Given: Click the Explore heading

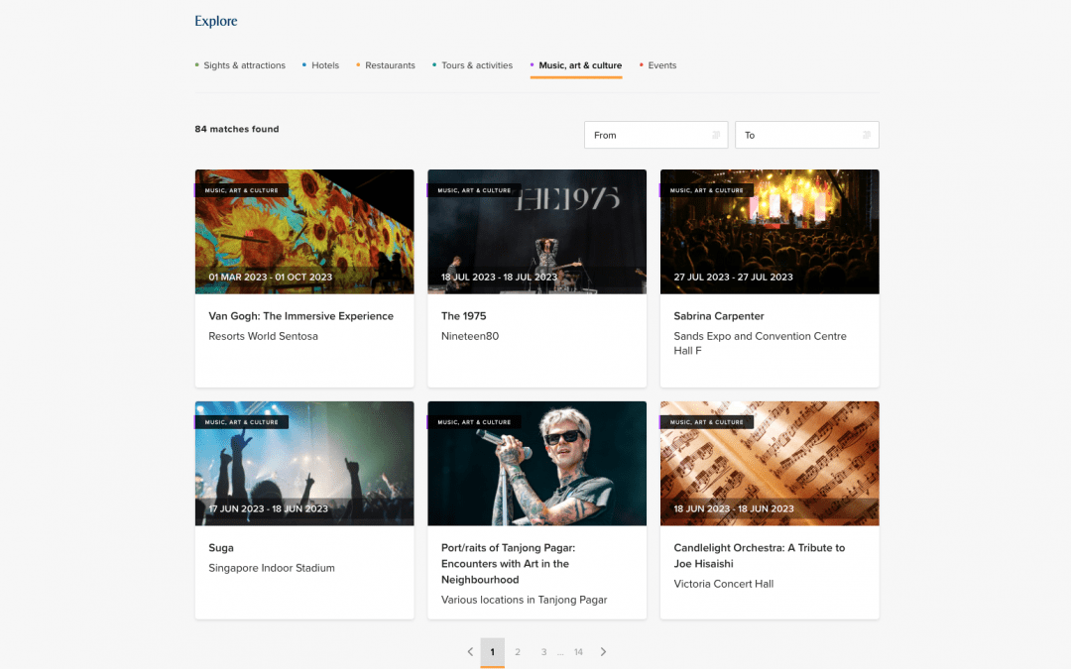Looking at the screenshot, I should click(216, 21).
